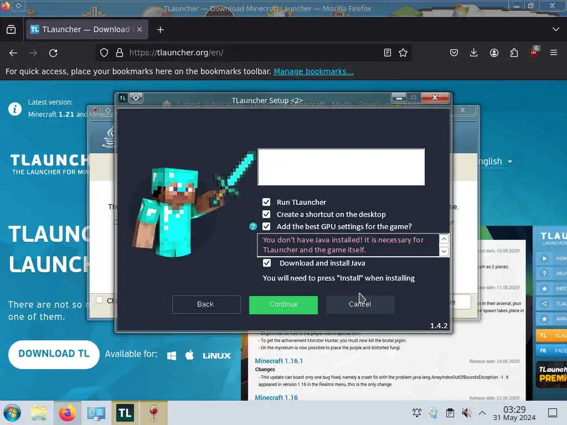Uncheck Run TLauncher checkbox

click(266, 202)
